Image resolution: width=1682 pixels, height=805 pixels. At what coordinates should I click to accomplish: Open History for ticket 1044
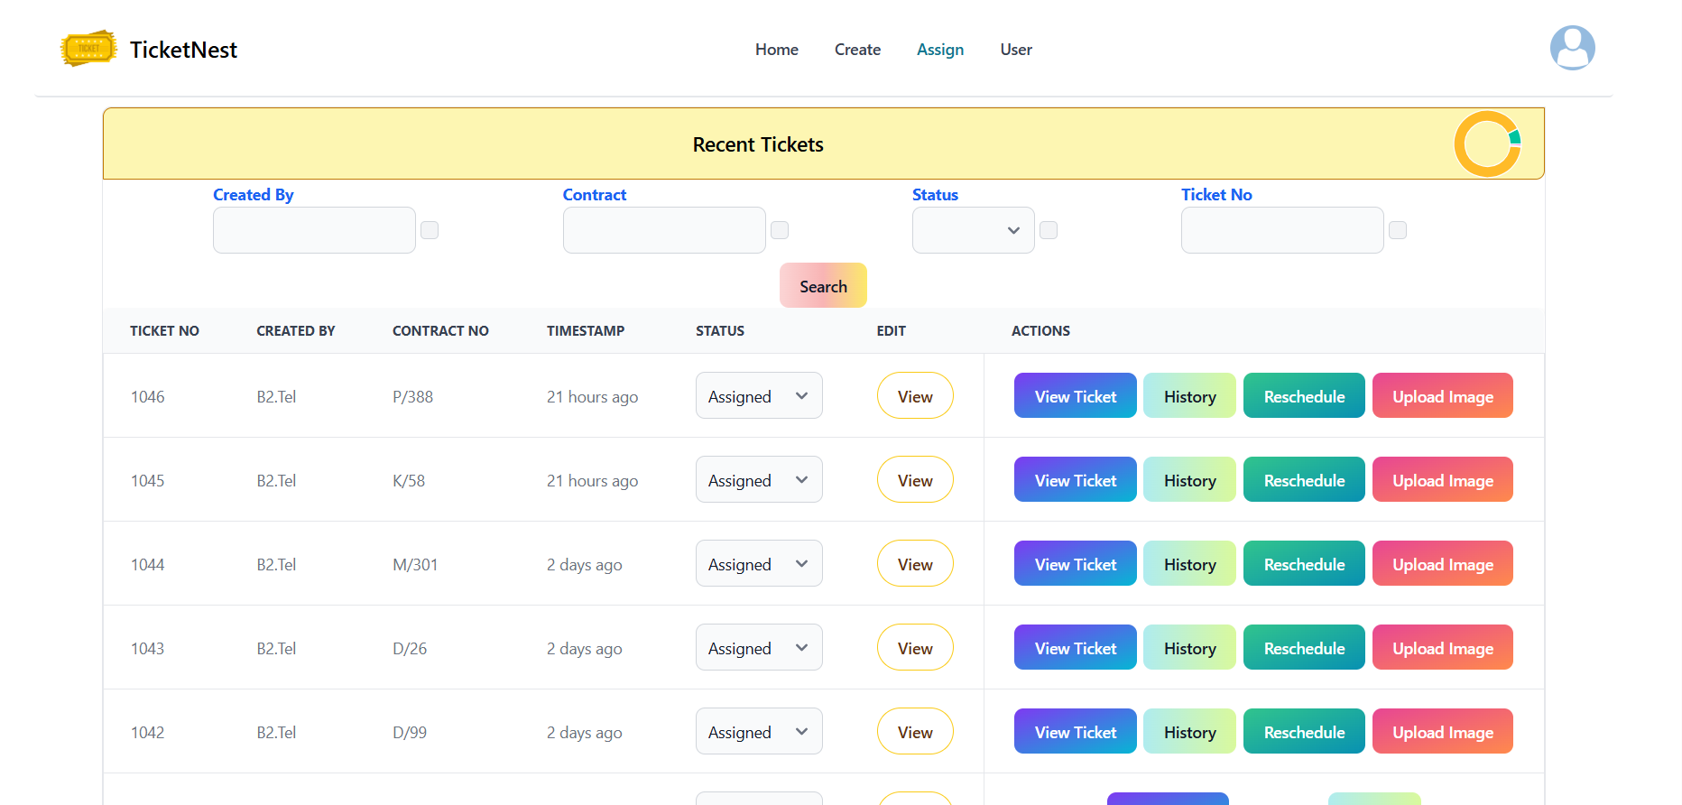1189,564
